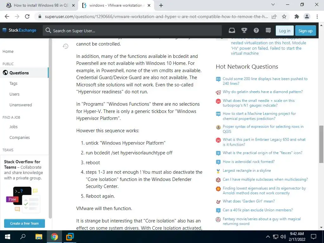The width and height of the screenshot is (324, 243).
Task: Open Embraer Legacy 650 question
Action: pyautogui.click(x=264, y=142)
